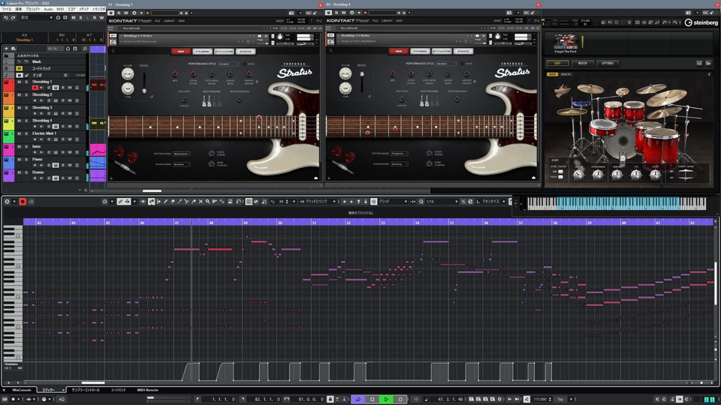This screenshot has width=721, height=405.
Task: Open shopping cart icon in drum plugin
Action: [x=699, y=63]
